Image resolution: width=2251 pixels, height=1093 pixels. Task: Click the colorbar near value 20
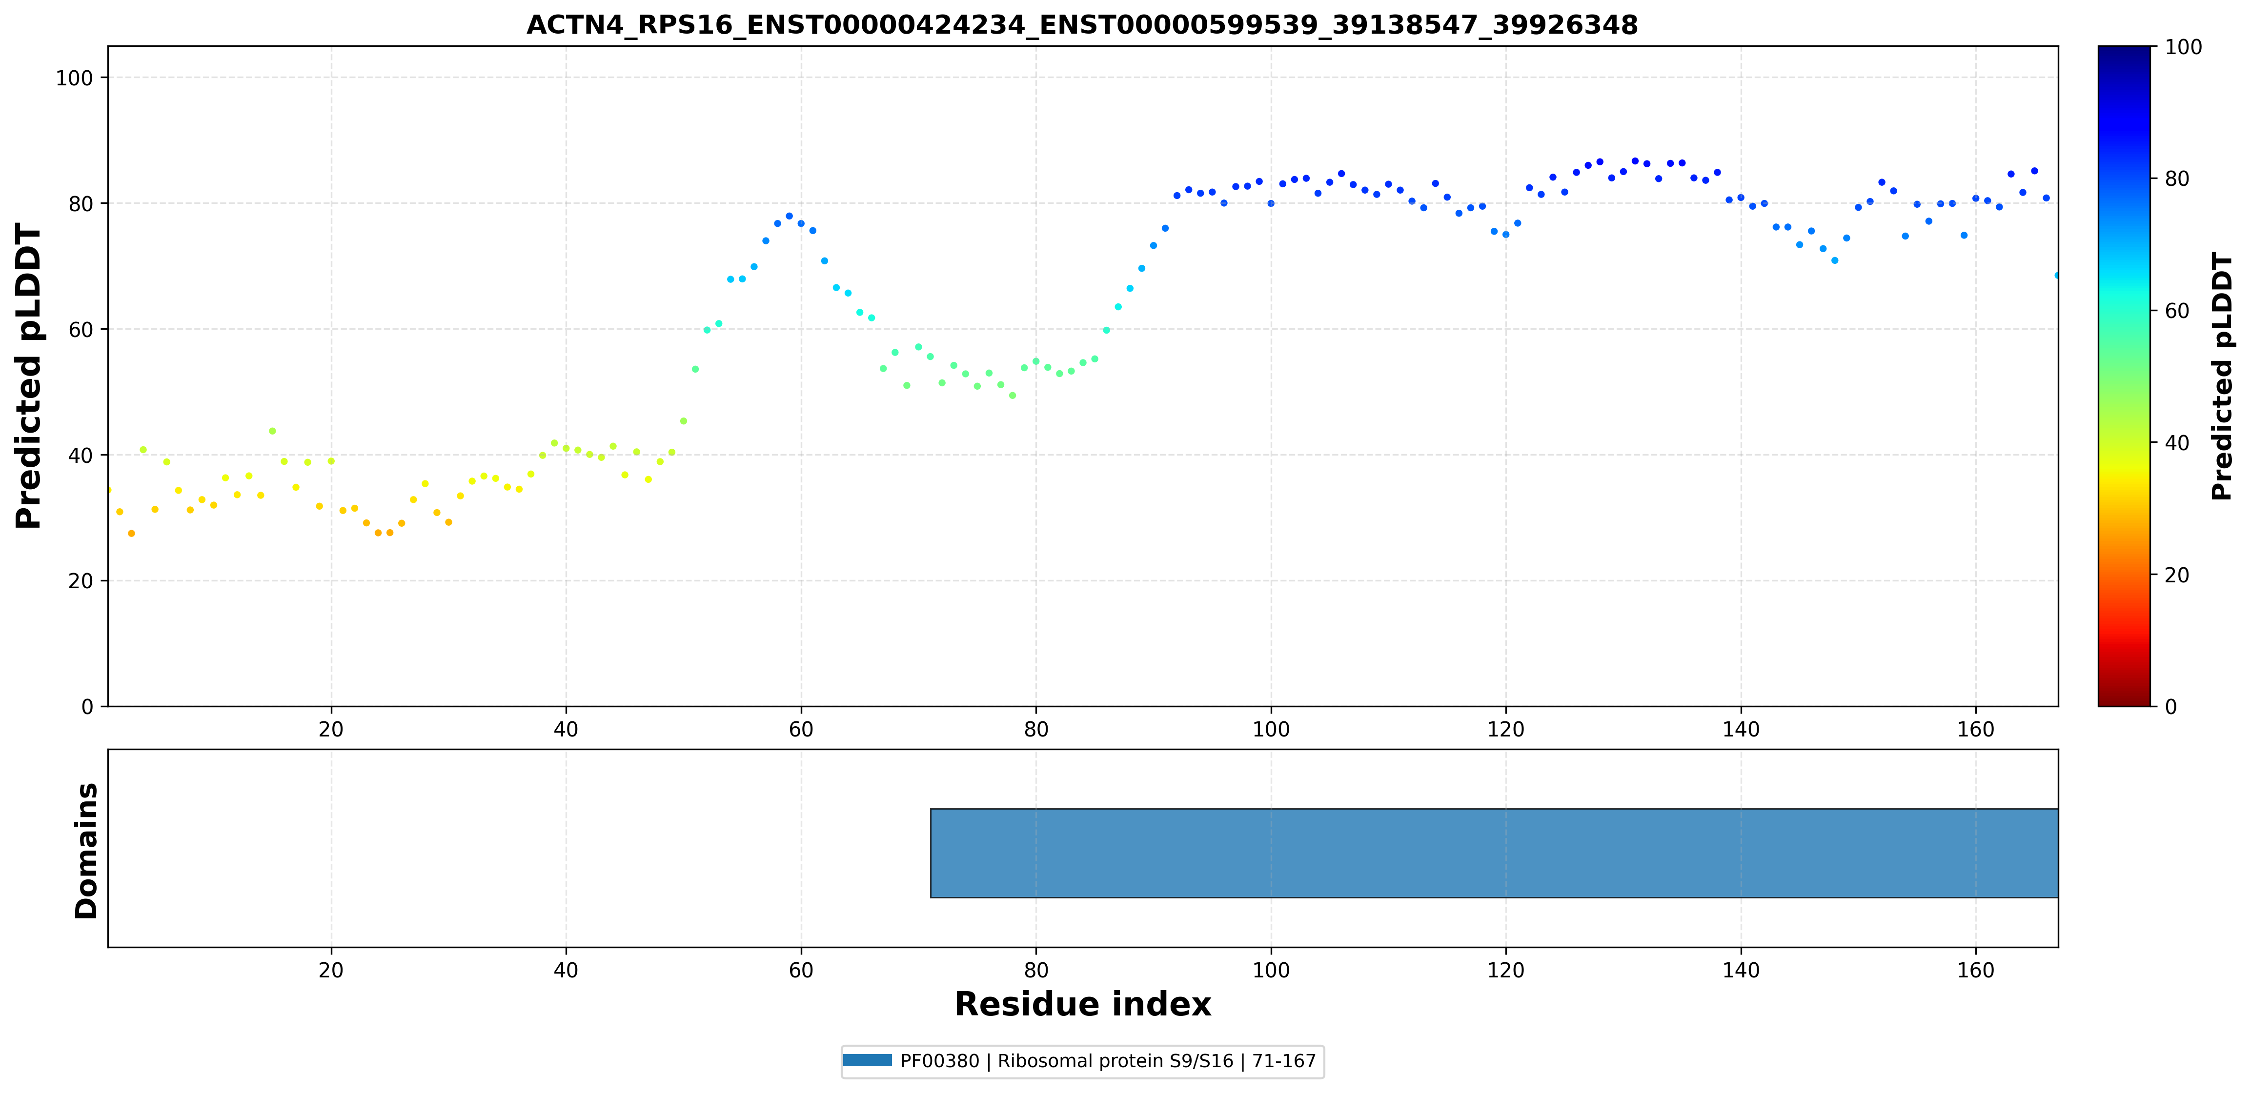click(2124, 574)
